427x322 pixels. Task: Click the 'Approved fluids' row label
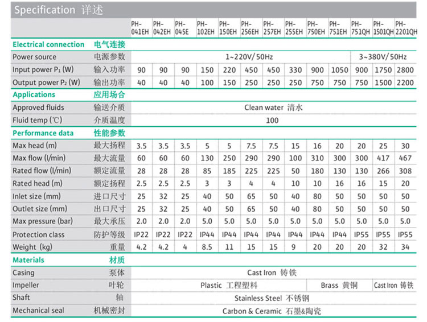coord(38,108)
